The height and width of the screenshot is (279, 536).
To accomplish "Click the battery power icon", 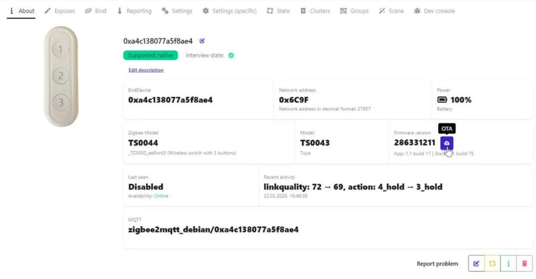I will click(x=442, y=100).
